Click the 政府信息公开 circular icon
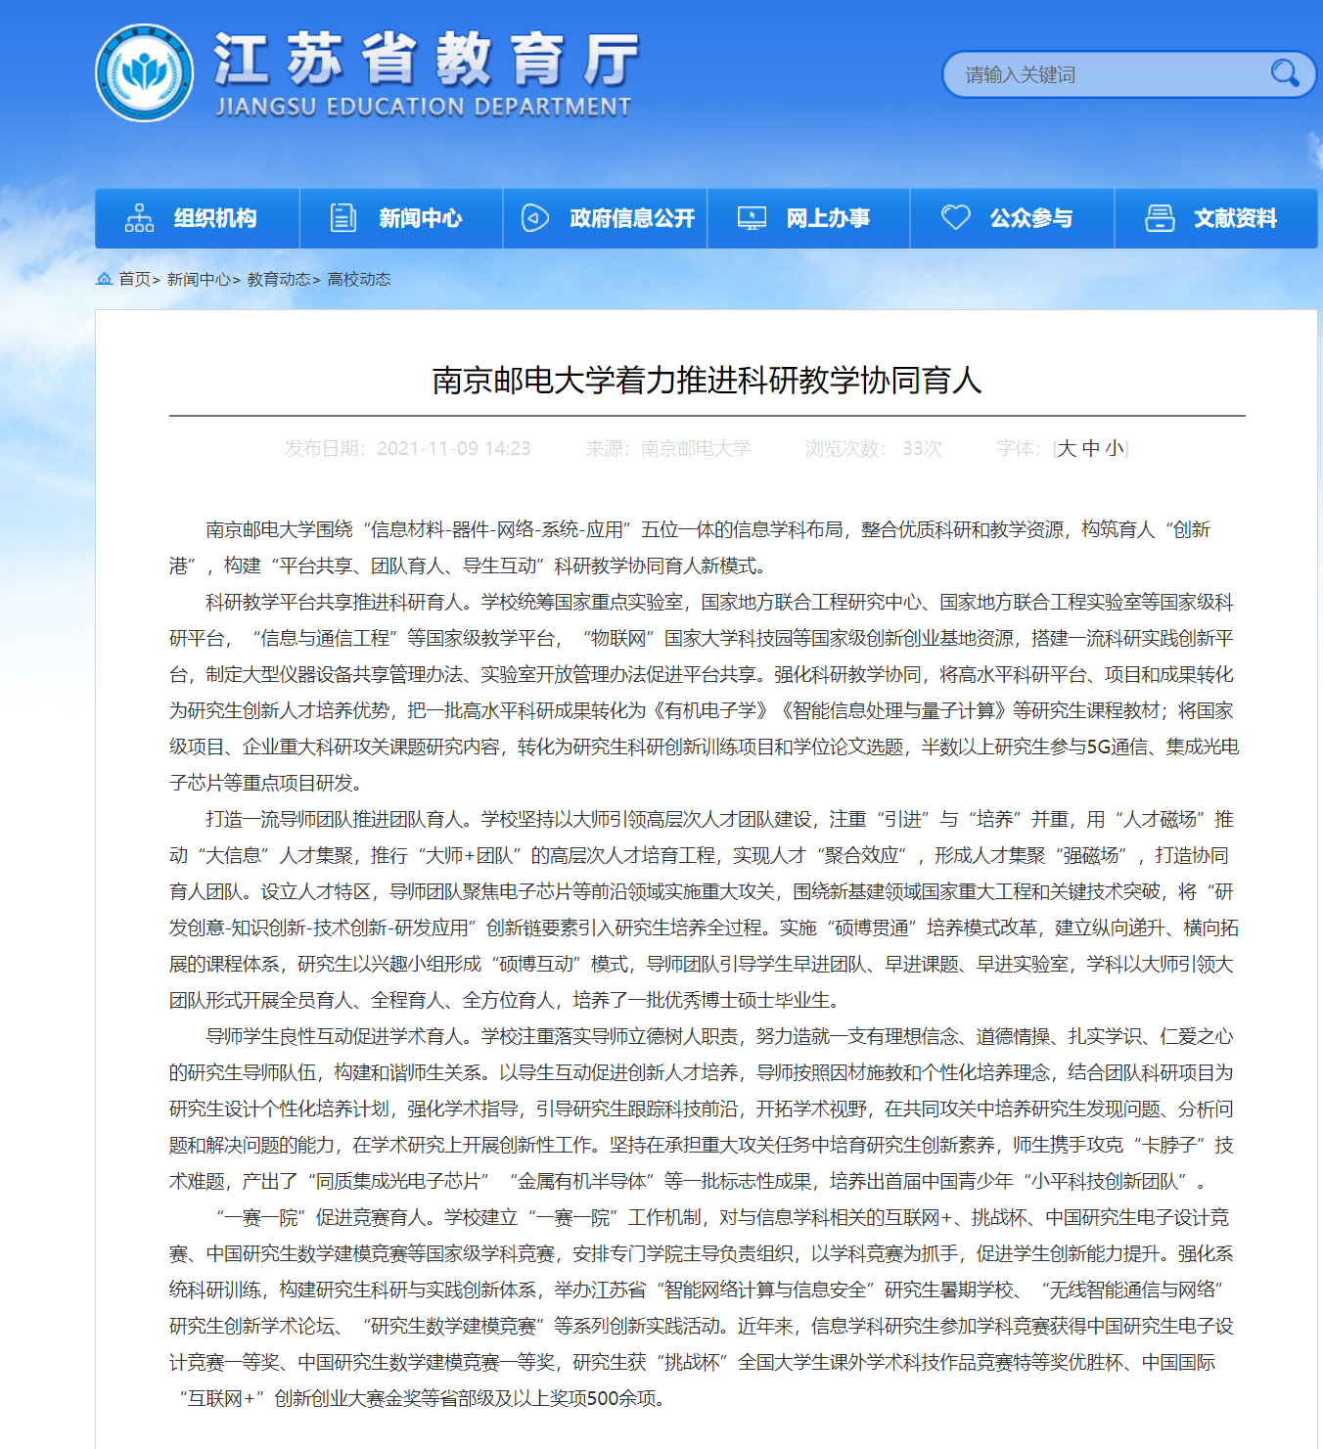The height and width of the screenshot is (1449, 1323). tap(534, 218)
